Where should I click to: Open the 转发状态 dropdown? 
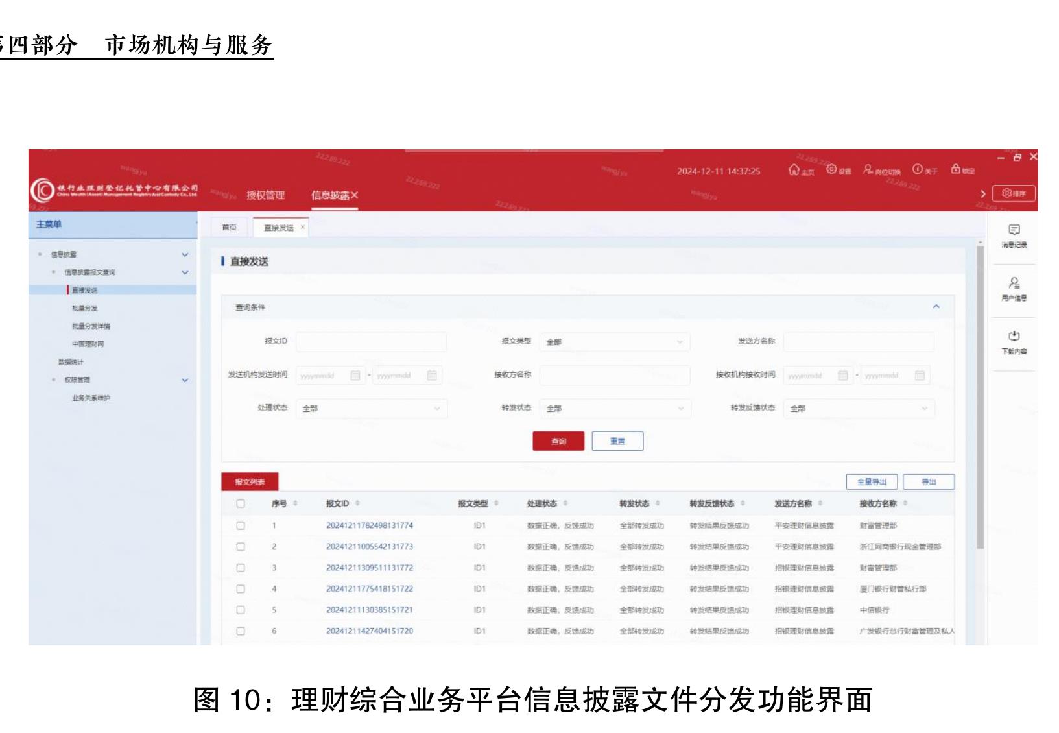(615, 409)
